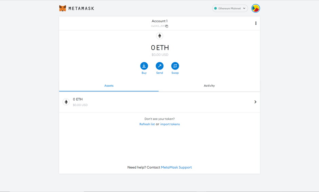Viewport: 319px width, 192px height.
Task: Click the MetaMask fox logo
Action: pos(63,8)
